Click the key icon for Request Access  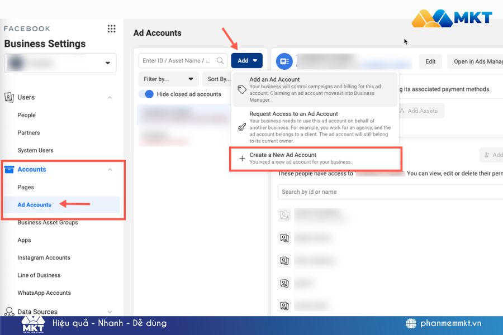click(242, 127)
